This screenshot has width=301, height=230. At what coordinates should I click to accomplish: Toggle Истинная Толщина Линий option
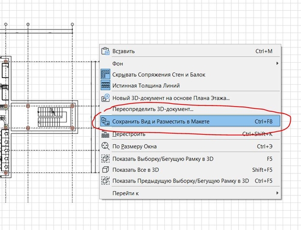(x=106, y=85)
